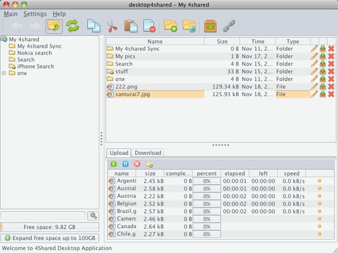Click the search text field

point(43,216)
